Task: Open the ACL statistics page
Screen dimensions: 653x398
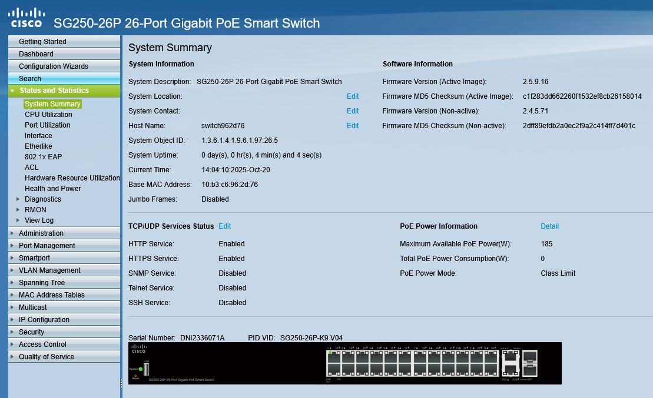Action: click(32, 168)
